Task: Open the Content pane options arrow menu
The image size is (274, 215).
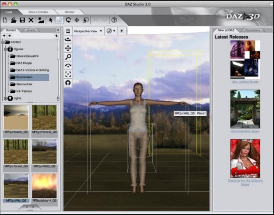Action: tap(58, 30)
